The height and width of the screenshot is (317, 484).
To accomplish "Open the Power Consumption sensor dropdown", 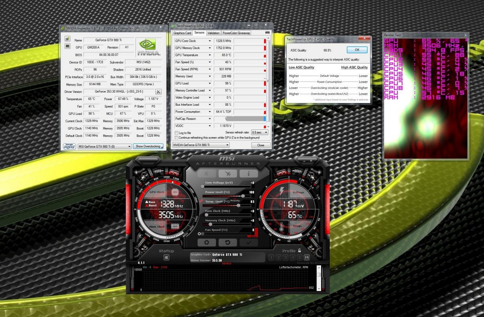I will coord(210,112).
